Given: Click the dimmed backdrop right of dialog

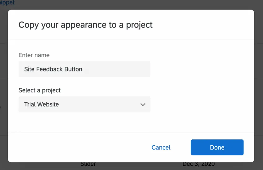Looking at the screenshot, I should 259,87.
